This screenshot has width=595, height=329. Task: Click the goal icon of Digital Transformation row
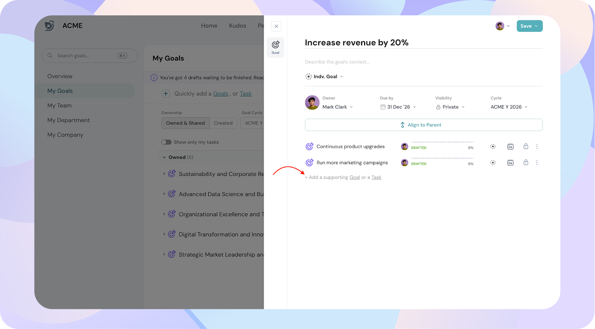[x=172, y=234]
